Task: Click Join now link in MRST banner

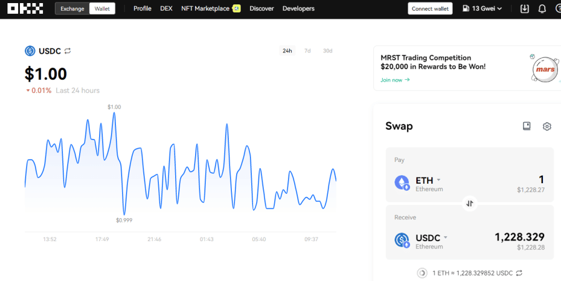Action: (395, 80)
